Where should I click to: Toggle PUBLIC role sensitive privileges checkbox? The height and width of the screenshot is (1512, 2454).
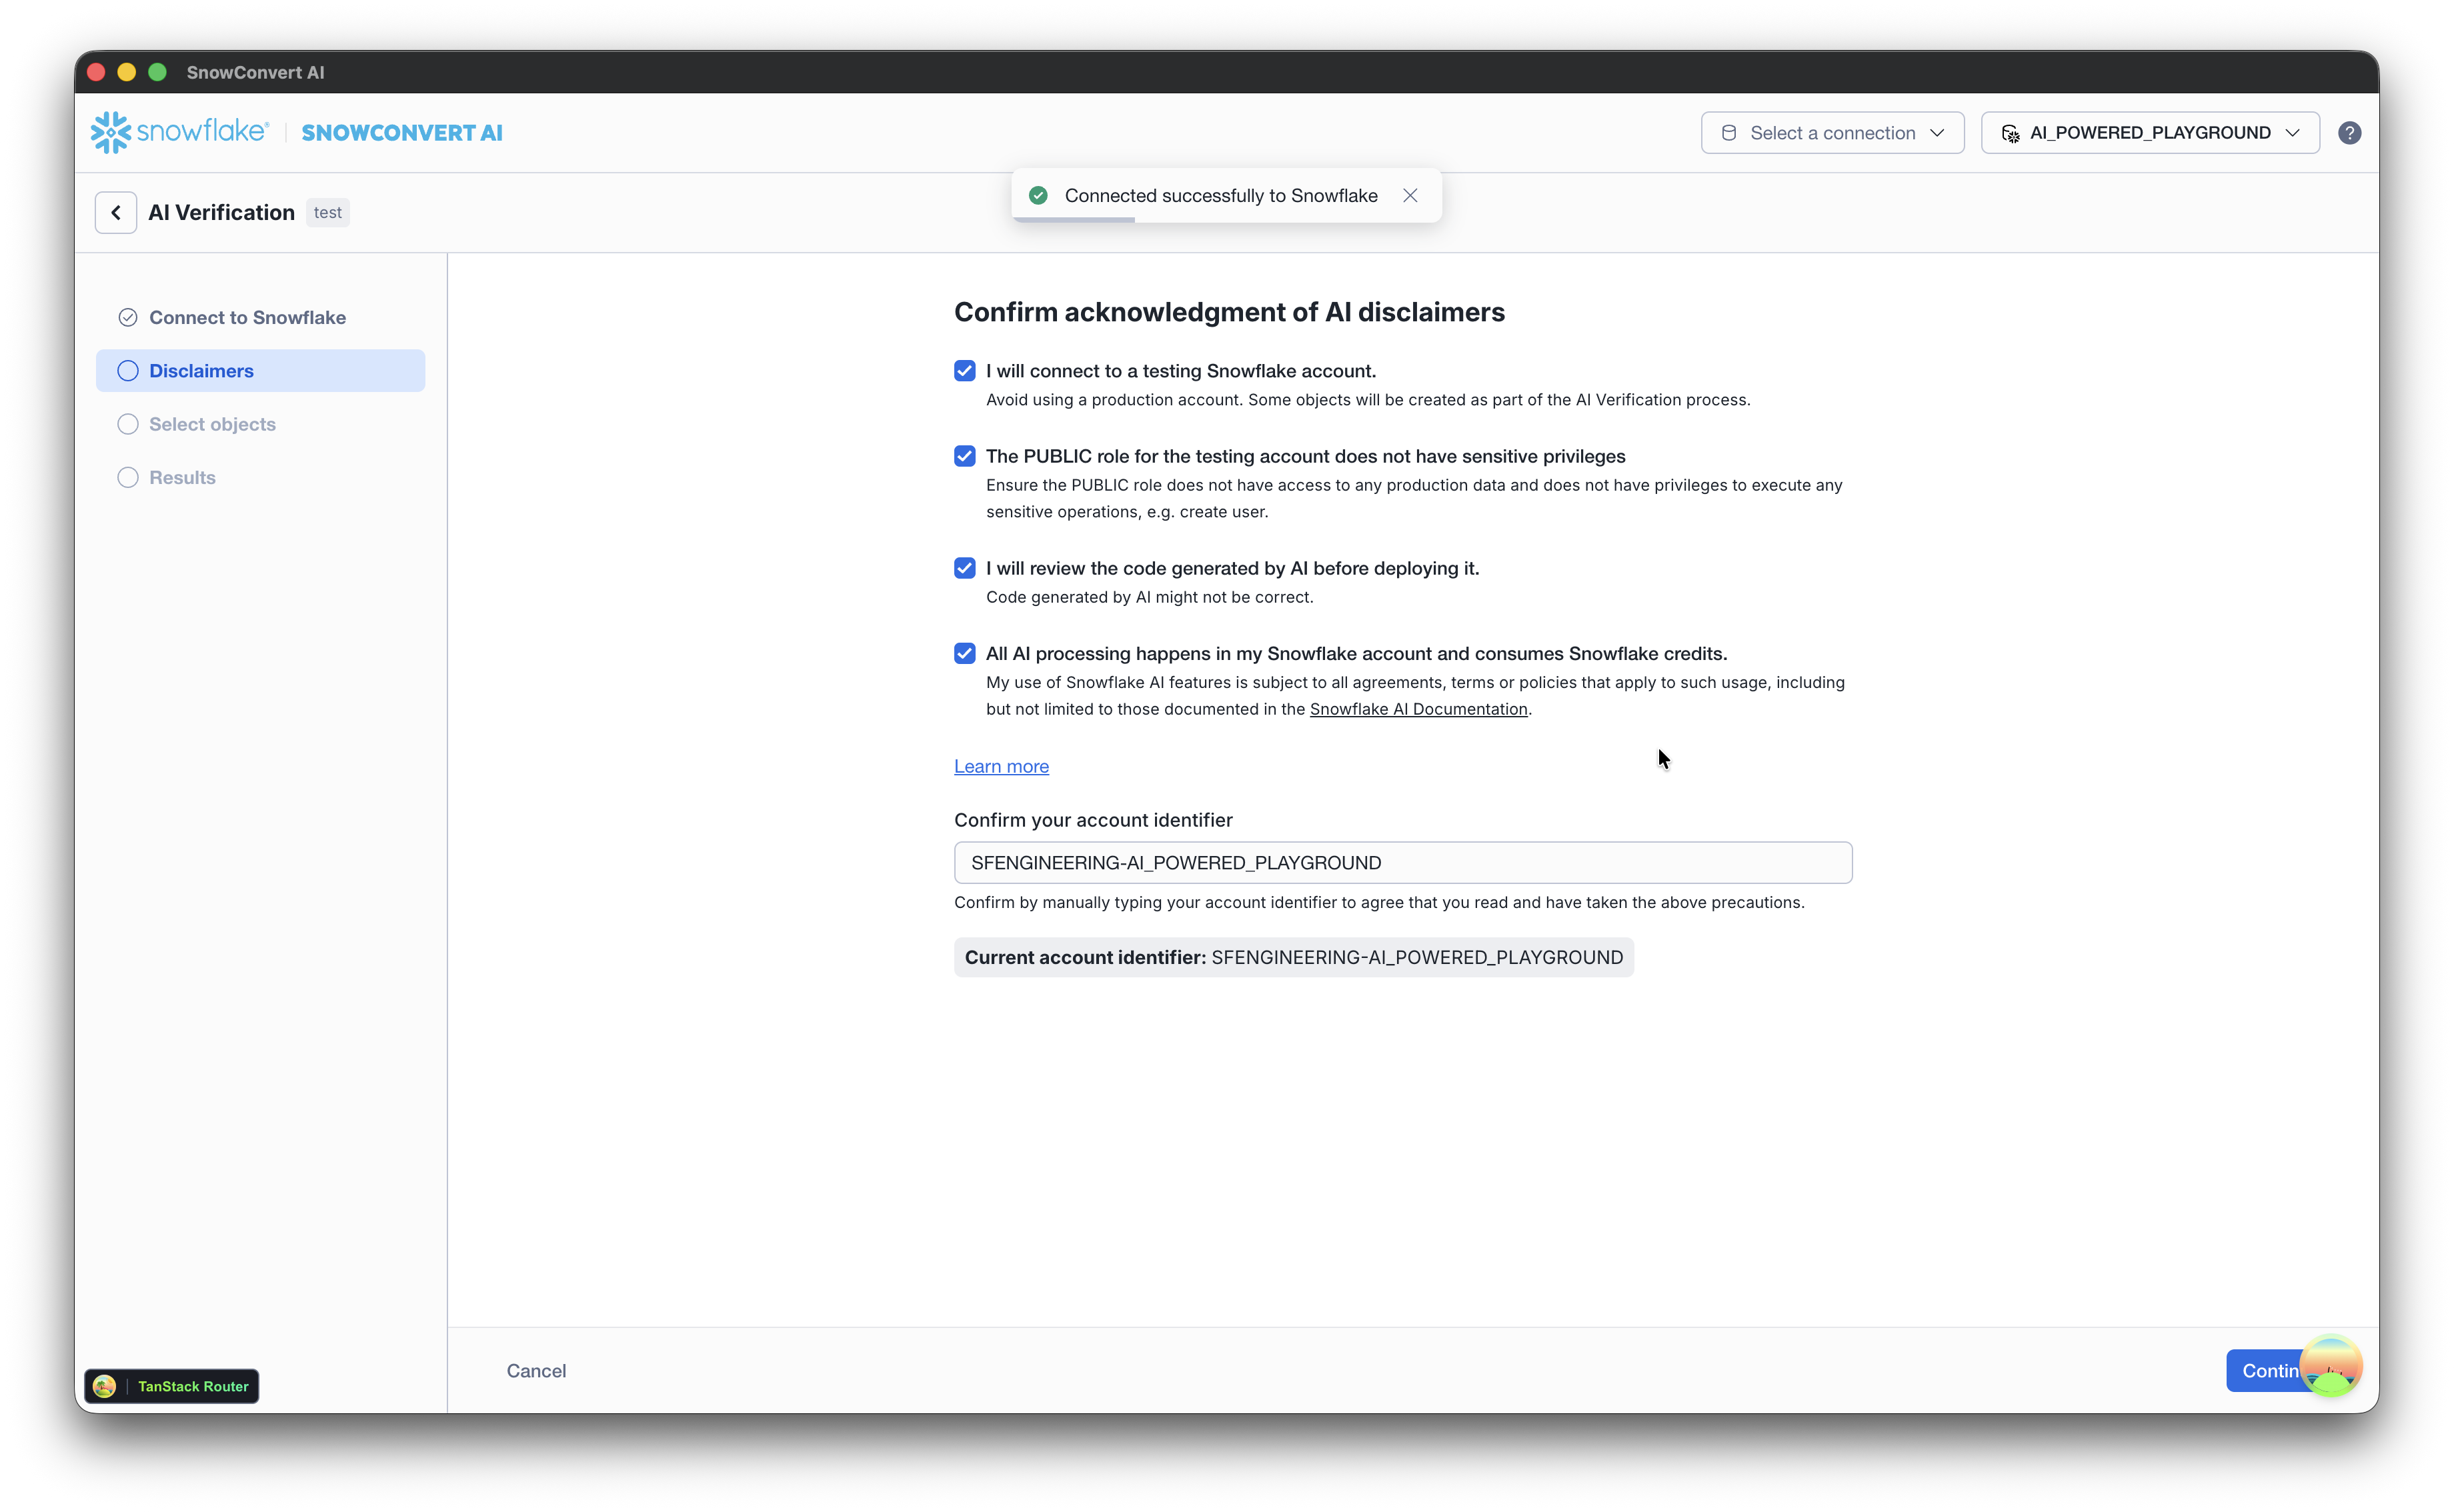(x=964, y=456)
